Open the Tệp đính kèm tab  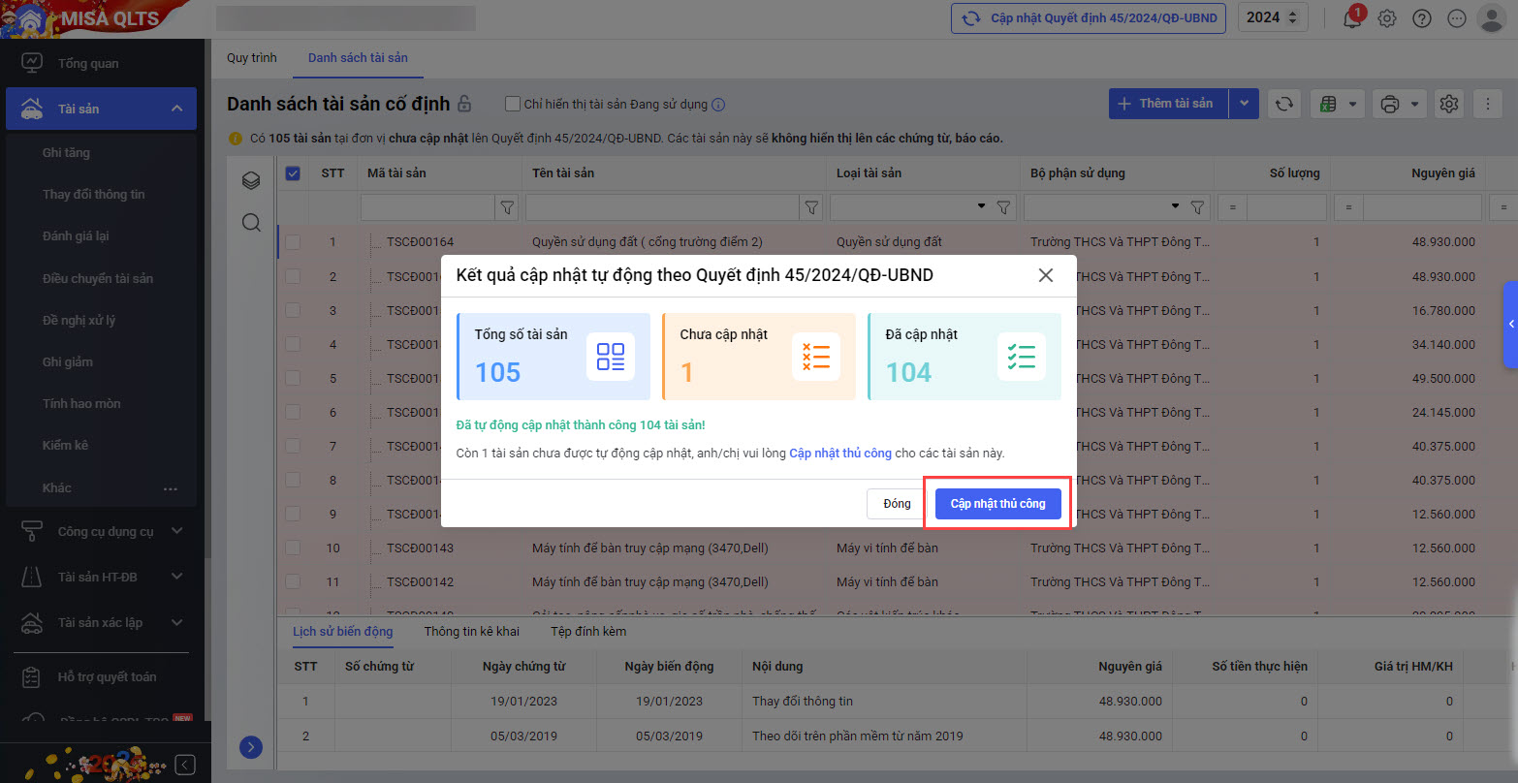588,632
